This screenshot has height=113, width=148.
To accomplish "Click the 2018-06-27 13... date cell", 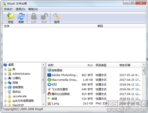I will pyautogui.click(x=130, y=89).
